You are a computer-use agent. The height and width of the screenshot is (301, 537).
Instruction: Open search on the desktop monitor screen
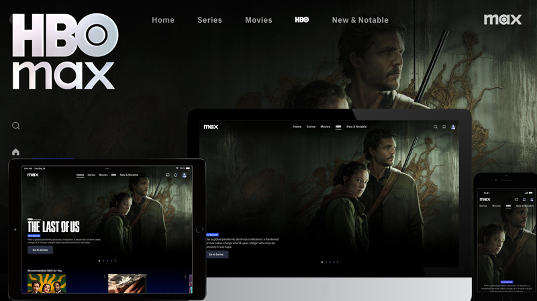point(436,127)
